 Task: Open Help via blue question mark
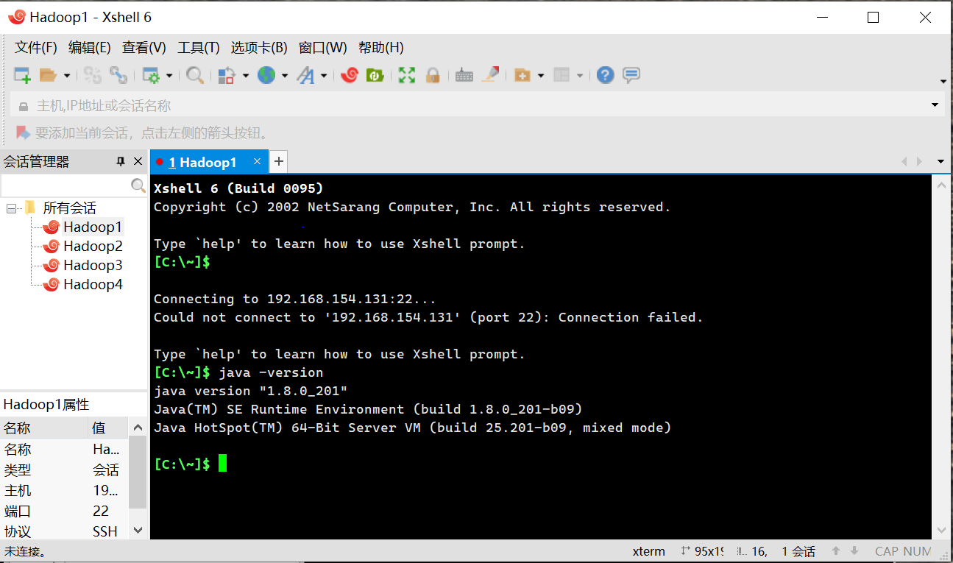(605, 75)
